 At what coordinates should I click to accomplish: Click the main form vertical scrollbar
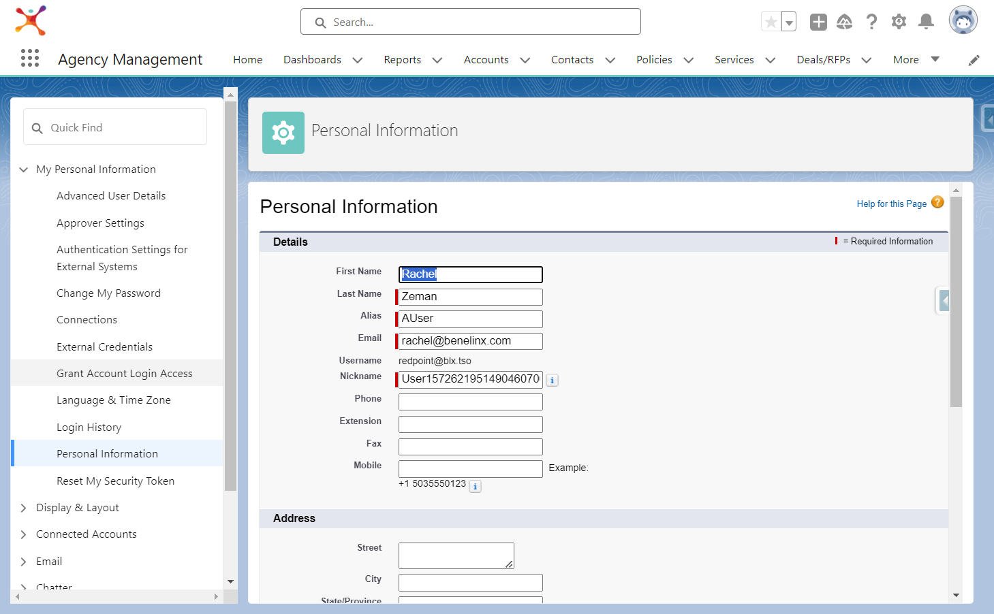click(956, 302)
